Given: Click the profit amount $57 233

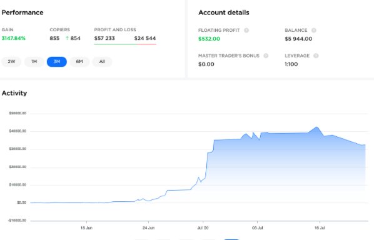Looking at the screenshot, I should click(104, 38).
